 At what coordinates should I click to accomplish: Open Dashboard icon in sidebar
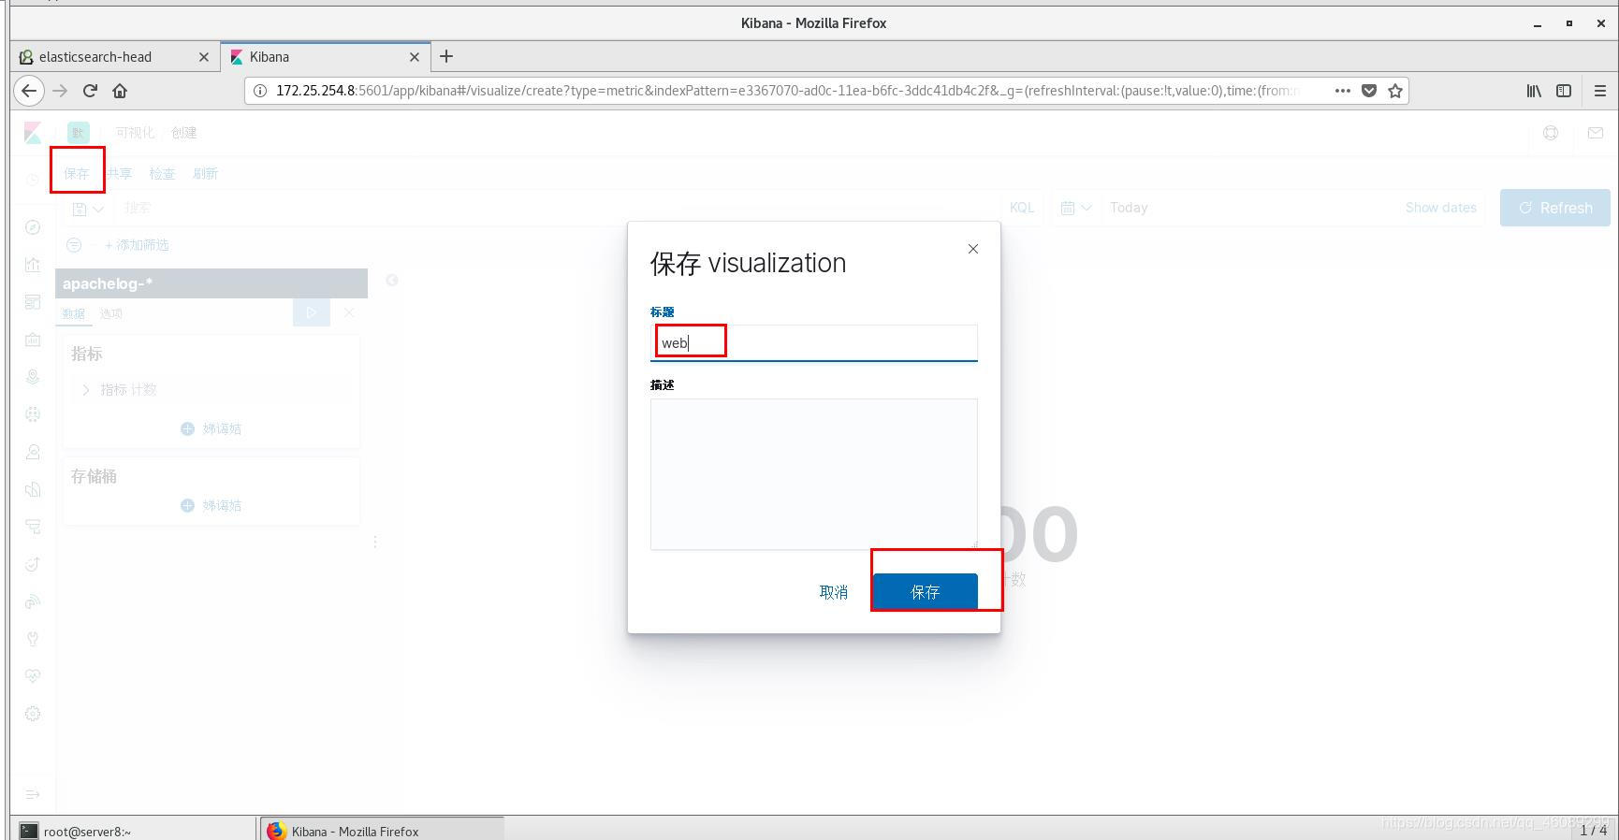coord(33,302)
